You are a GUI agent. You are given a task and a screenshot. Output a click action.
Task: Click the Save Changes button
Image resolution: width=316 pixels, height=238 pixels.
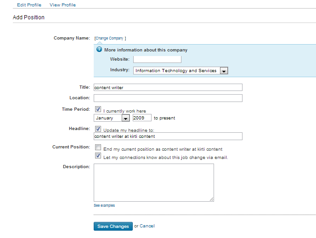[x=113, y=227]
